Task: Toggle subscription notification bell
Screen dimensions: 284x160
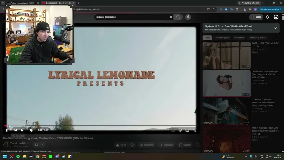Action: [x=36, y=145]
